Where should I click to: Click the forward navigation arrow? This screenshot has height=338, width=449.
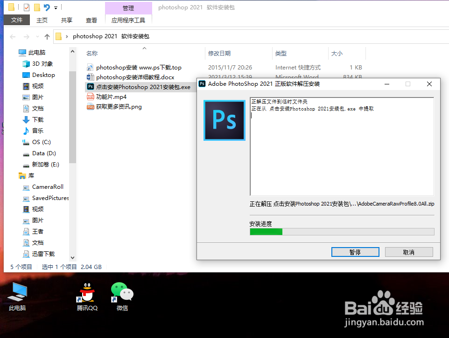point(26,37)
